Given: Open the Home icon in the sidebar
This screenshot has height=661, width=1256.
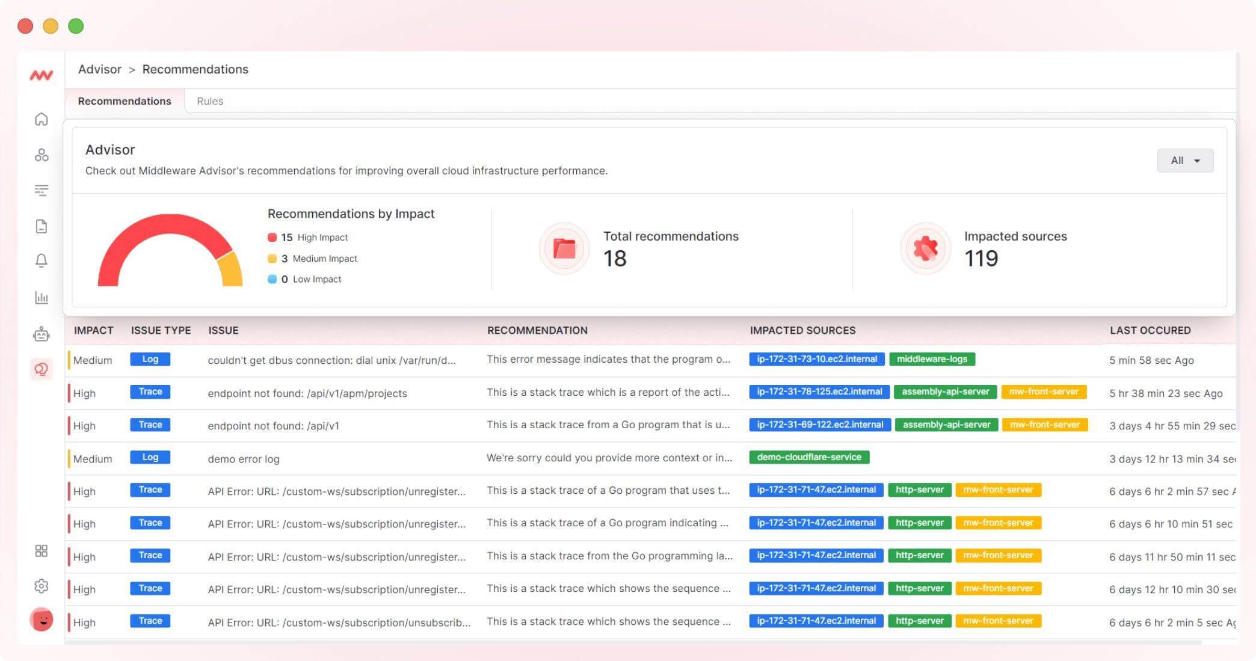Looking at the screenshot, I should coord(41,119).
